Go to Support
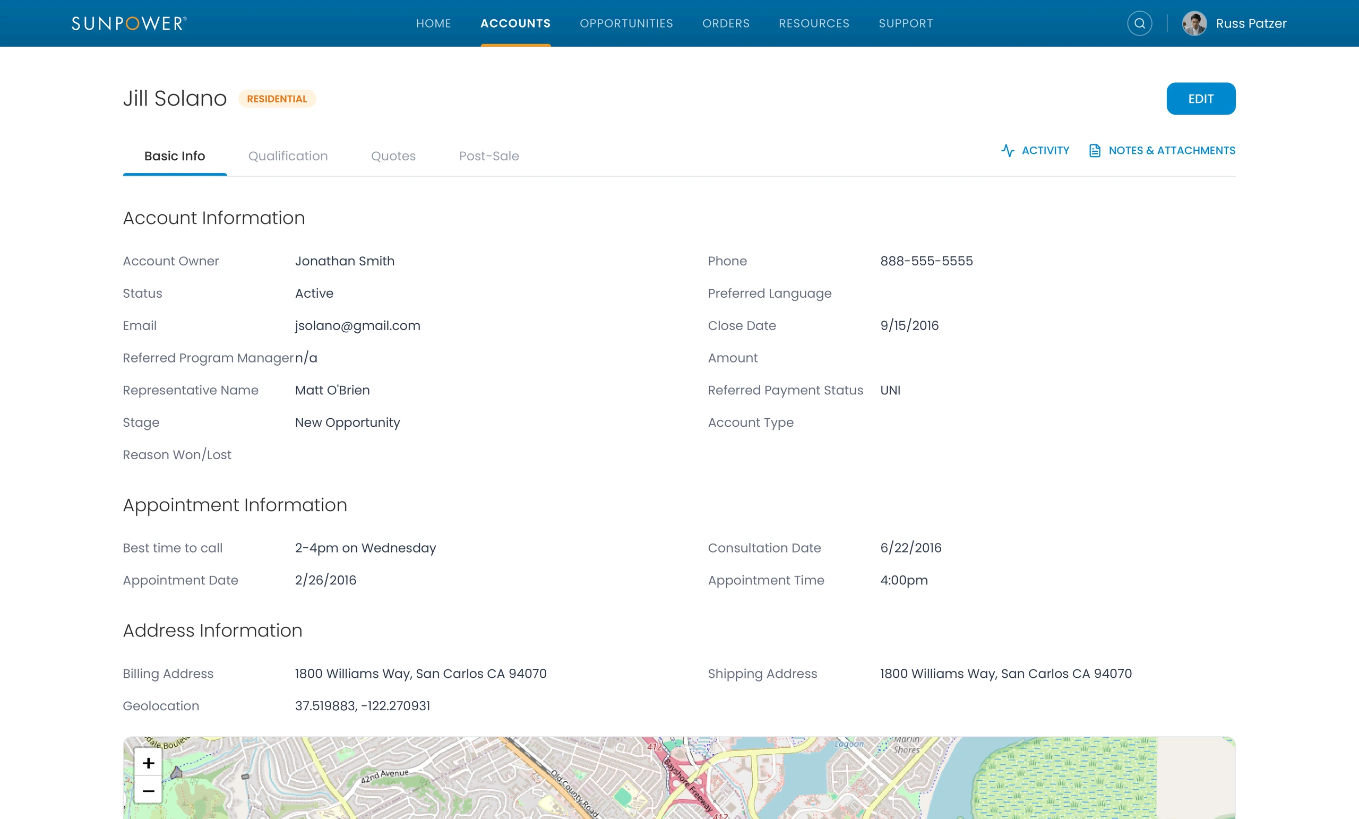The width and height of the screenshot is (1359, 819). coord(906,23)
